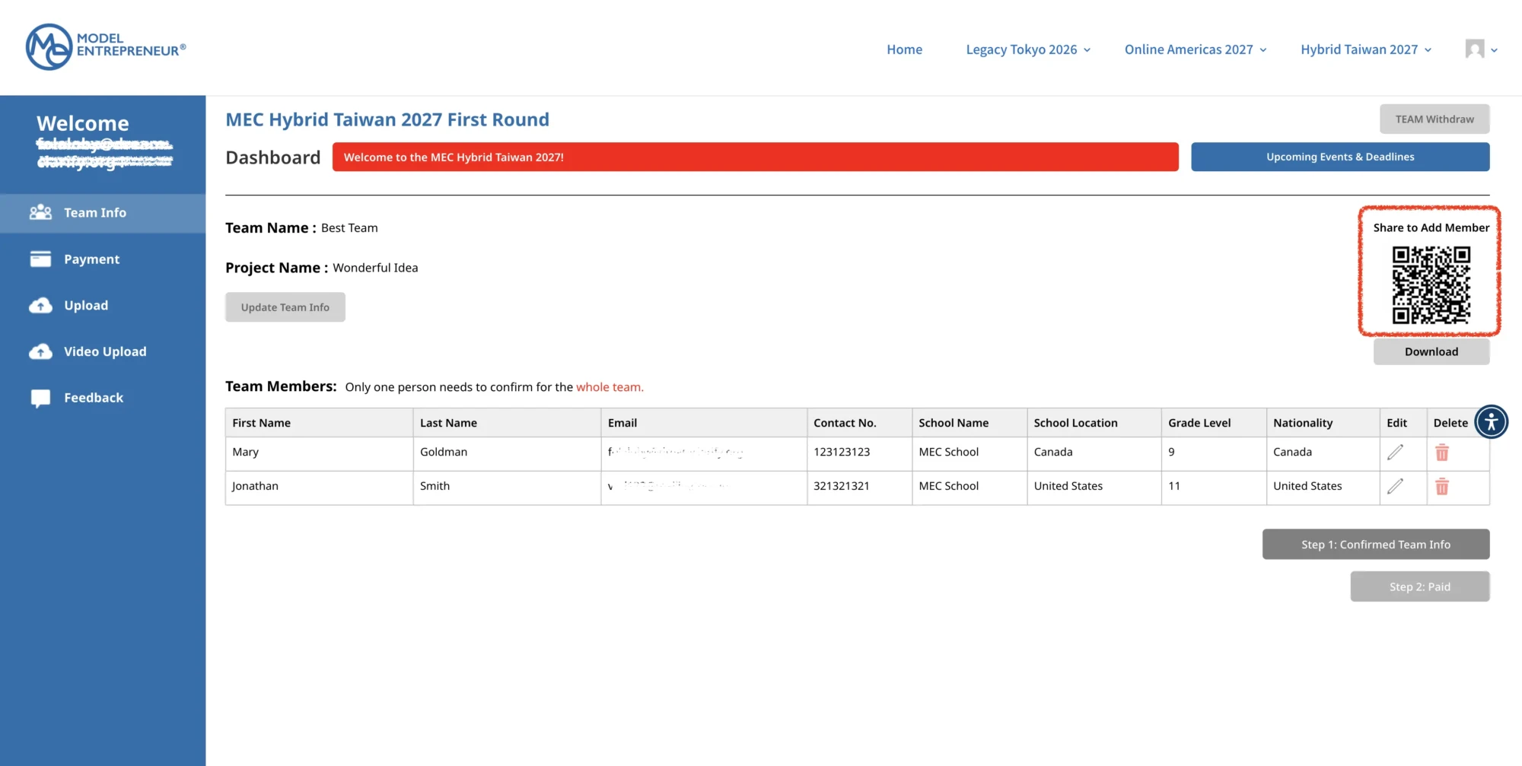The image size is (1522, 766).
Task: Edit Mary Goldman's row with pencil icon
Action: pyautogui.click(x=1395, y=453)
